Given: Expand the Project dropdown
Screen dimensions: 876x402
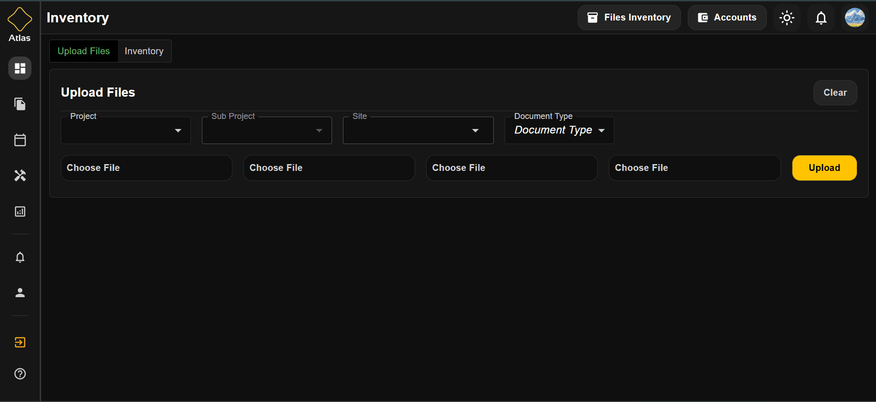Looking at the screenshot, I should [126, 130].
